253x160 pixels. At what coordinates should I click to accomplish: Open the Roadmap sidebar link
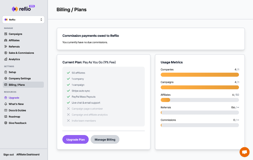[x=14, y=116]
